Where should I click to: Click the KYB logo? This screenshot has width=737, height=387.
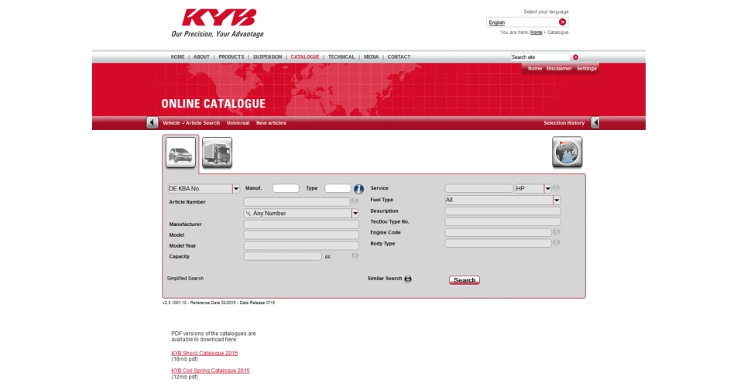[219, 17]
